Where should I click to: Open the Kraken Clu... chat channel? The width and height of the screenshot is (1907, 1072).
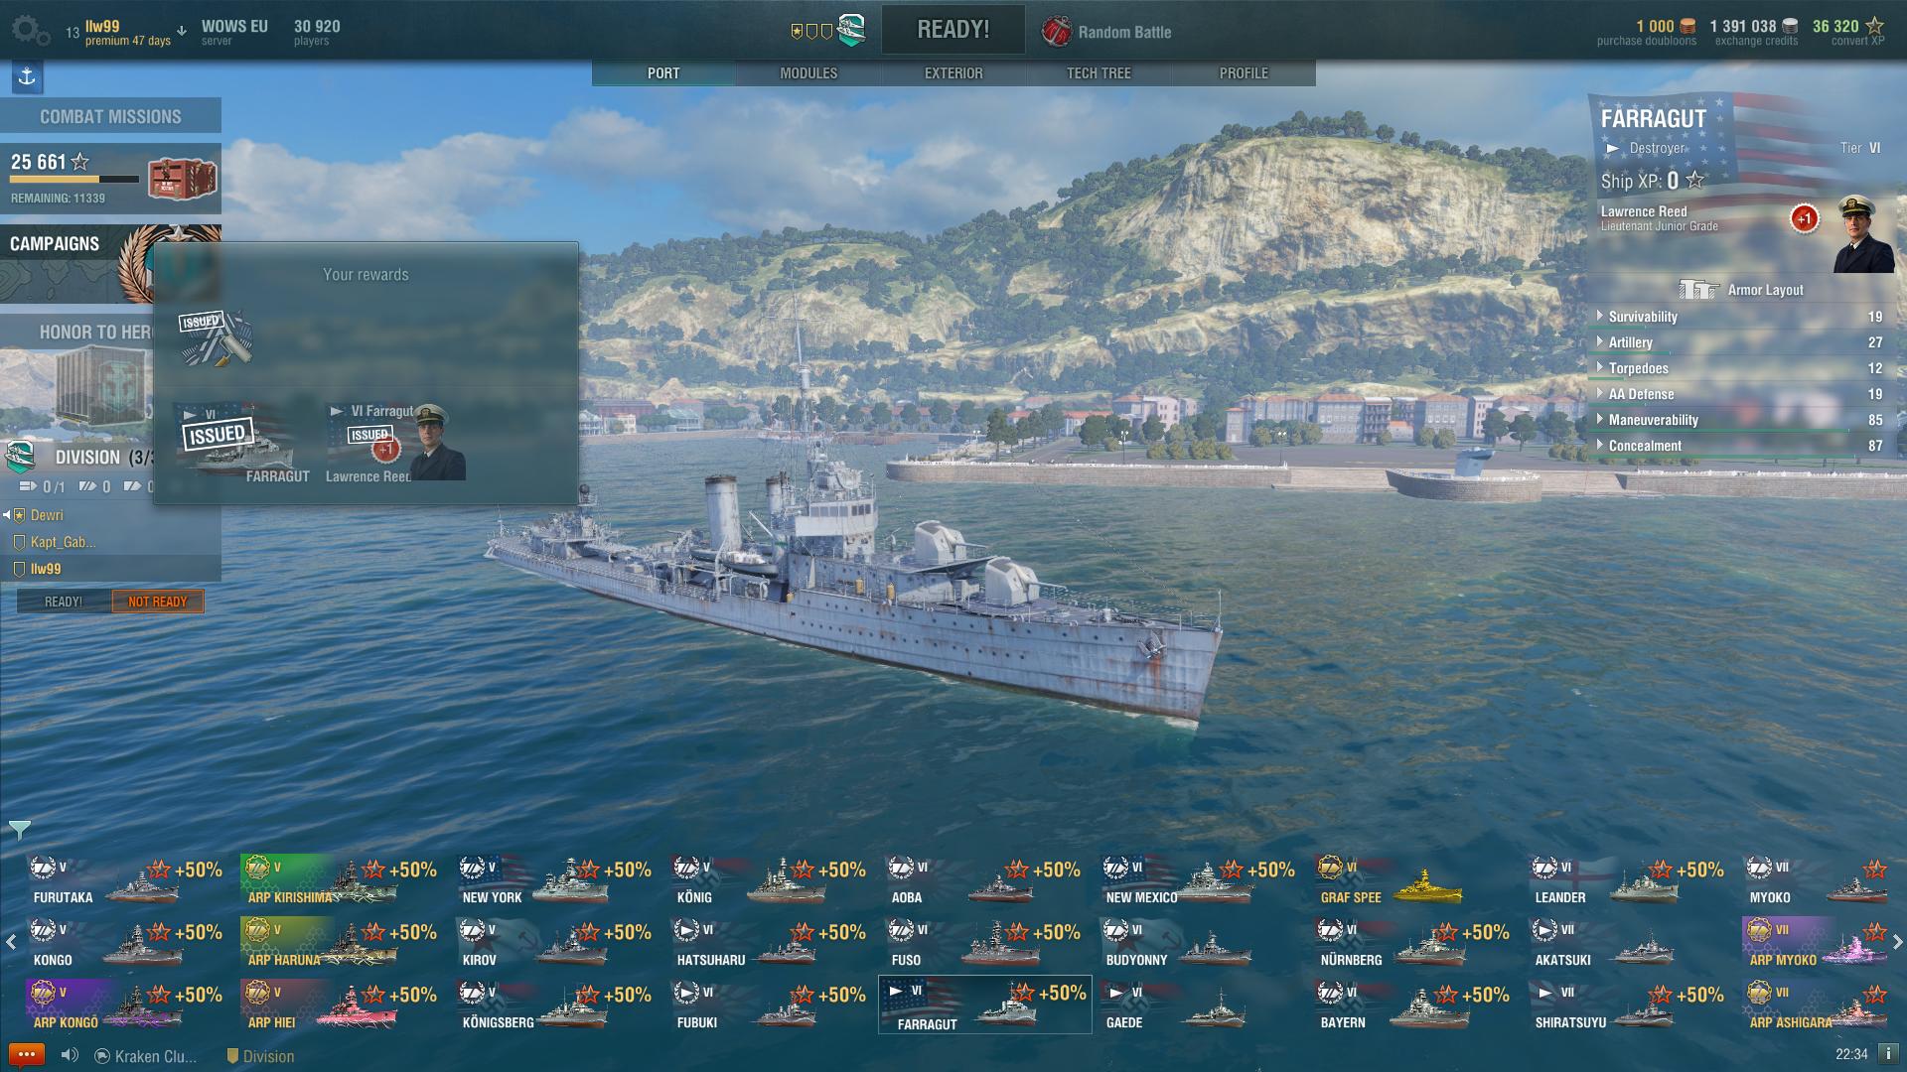tap(146, 1056)
